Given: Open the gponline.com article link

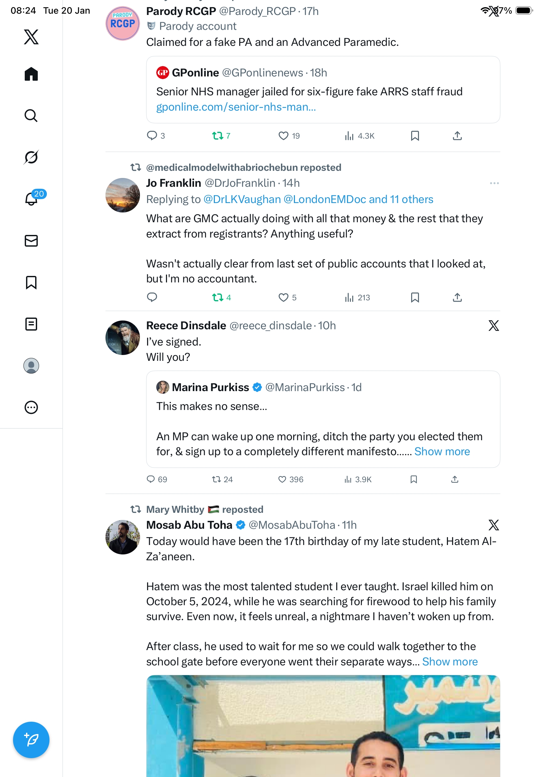Looking at the screenshot, I should tap(236, 107).
